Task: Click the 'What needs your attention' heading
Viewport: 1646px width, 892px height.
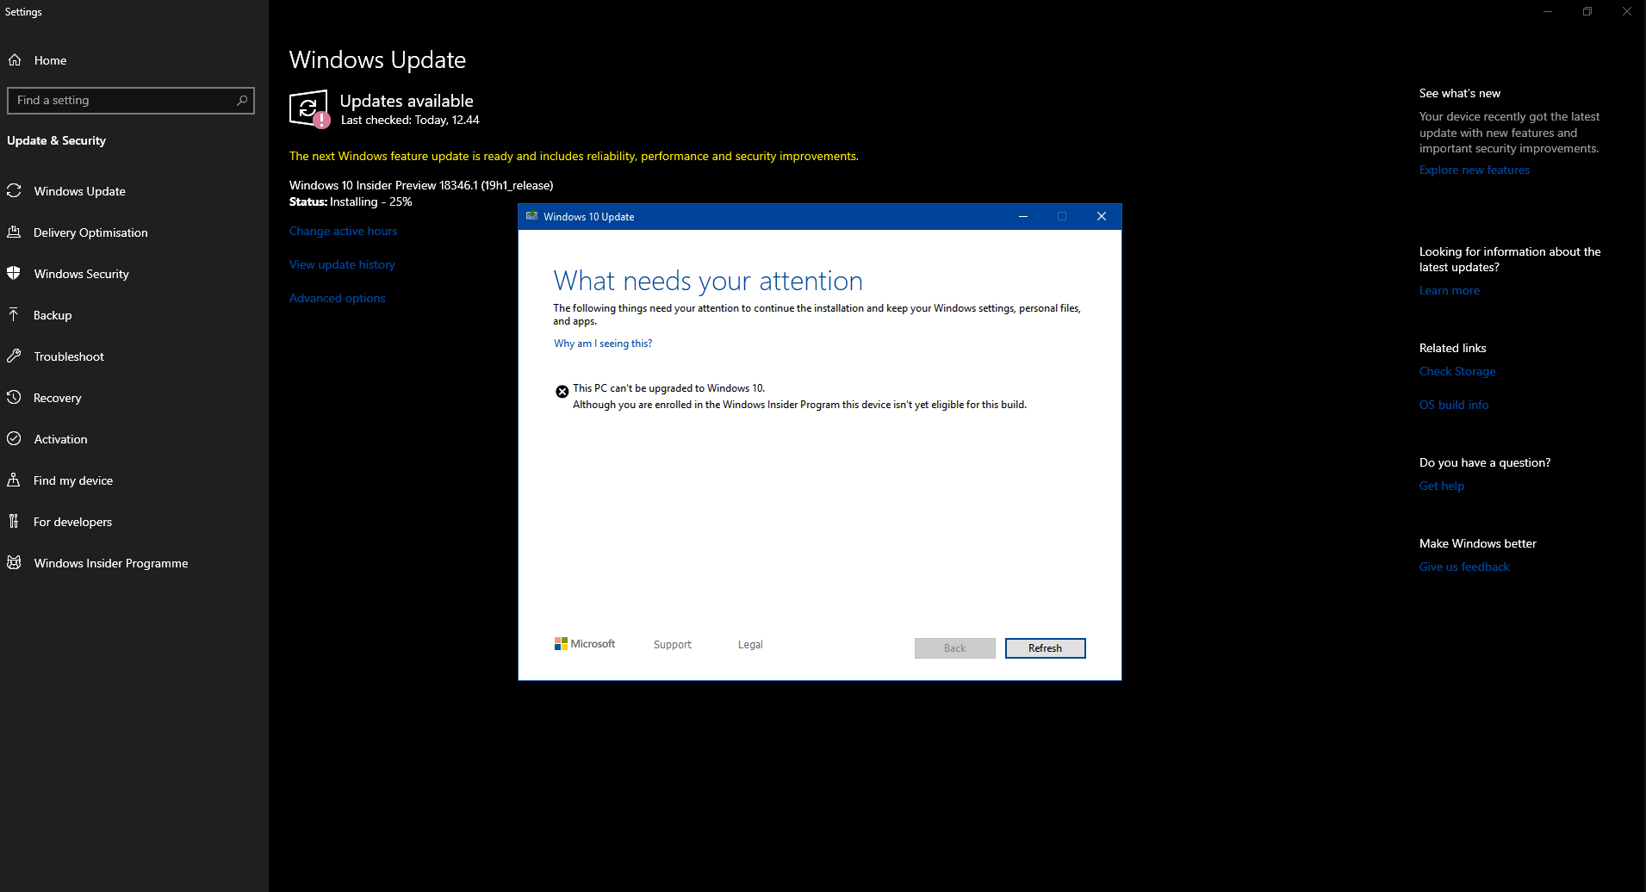Action: click(x=708, y=281)
